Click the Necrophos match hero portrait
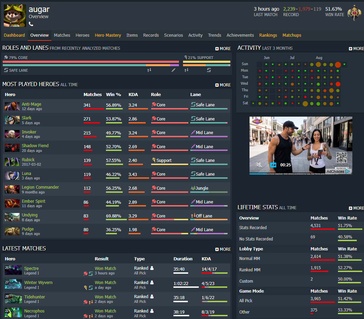This screenshot has width=364, height=319. [x=13, y=312]
